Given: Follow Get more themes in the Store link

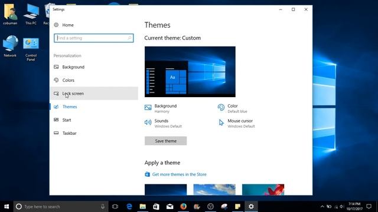Looking at the screenshot, I should (x=179, y=174).
